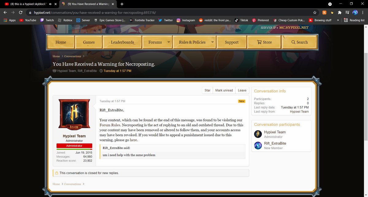368x197 pixels.
Task: Bookmark this page with the star icon
Action: click(315, 13)
